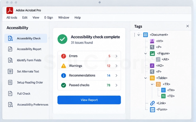
Task: Collapse the TR tag node
Action: pos(152,84)
